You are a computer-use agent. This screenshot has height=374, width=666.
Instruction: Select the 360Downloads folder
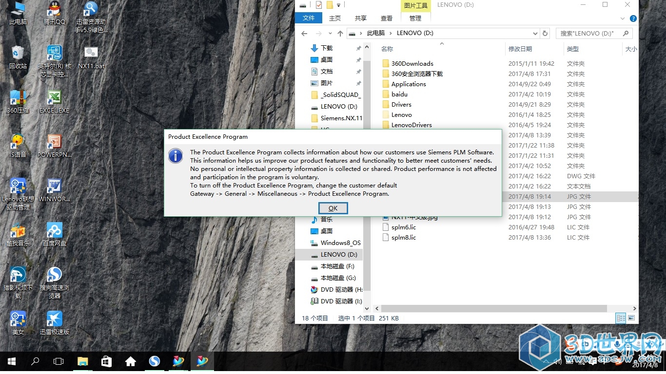click(412, 63)
